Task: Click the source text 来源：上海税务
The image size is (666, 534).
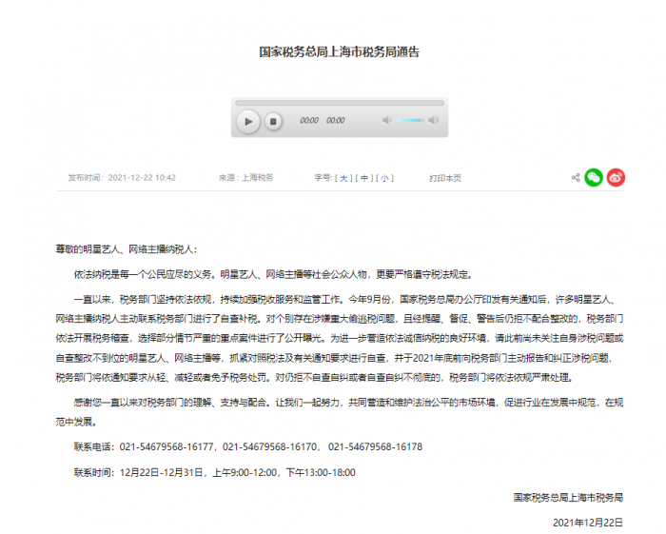Action: click(245, 178)
